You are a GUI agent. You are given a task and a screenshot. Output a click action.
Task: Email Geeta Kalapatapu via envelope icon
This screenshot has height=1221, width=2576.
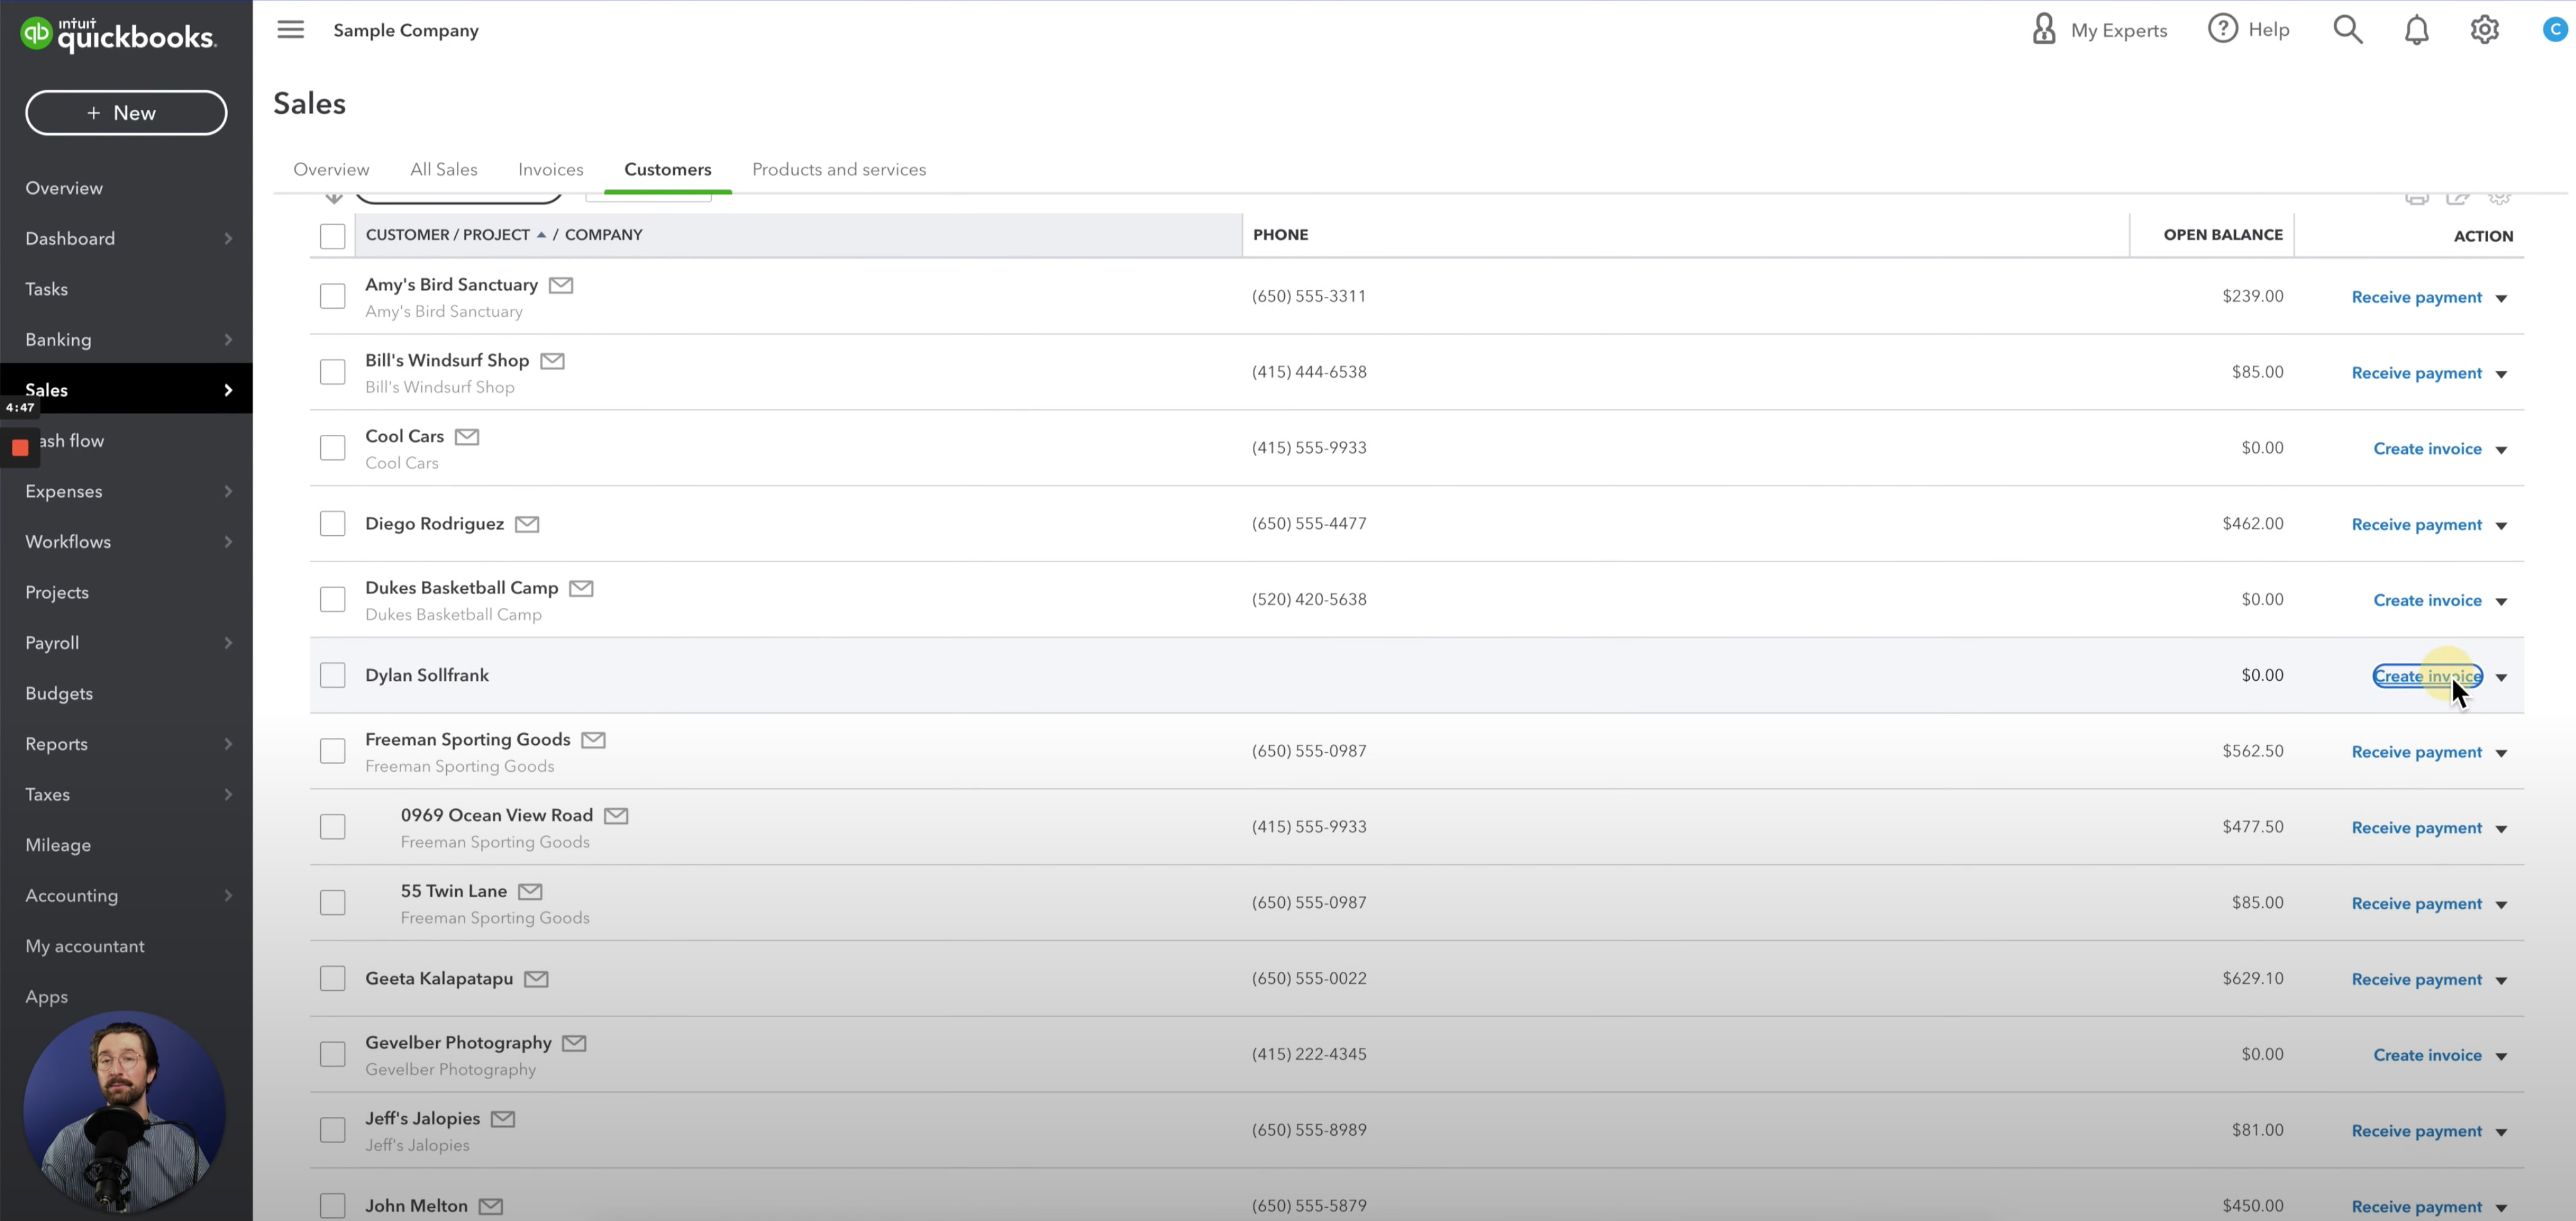coord(536,979)
